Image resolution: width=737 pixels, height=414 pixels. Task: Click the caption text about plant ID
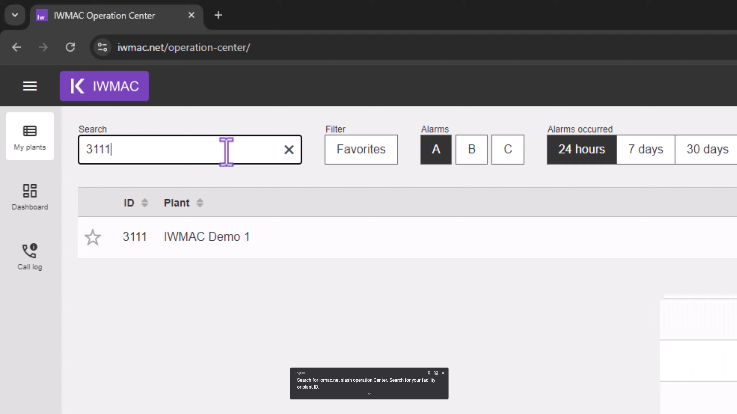366,383
